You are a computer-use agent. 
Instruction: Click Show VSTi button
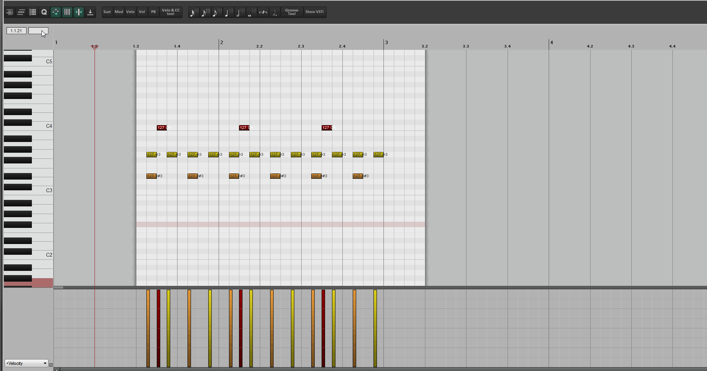point(314,12)
